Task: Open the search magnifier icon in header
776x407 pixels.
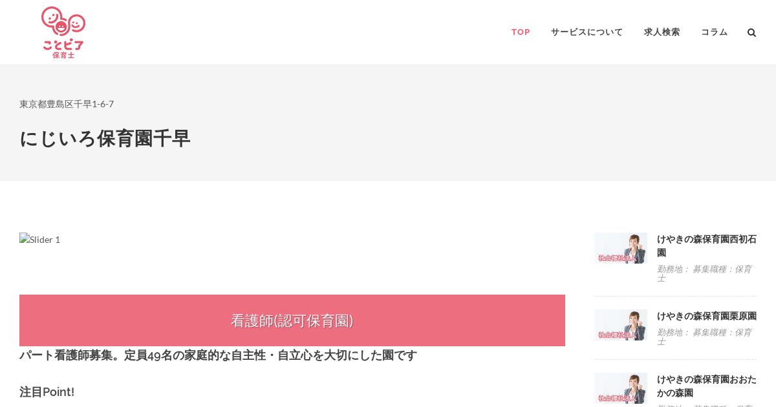Action: pos(751,32)
